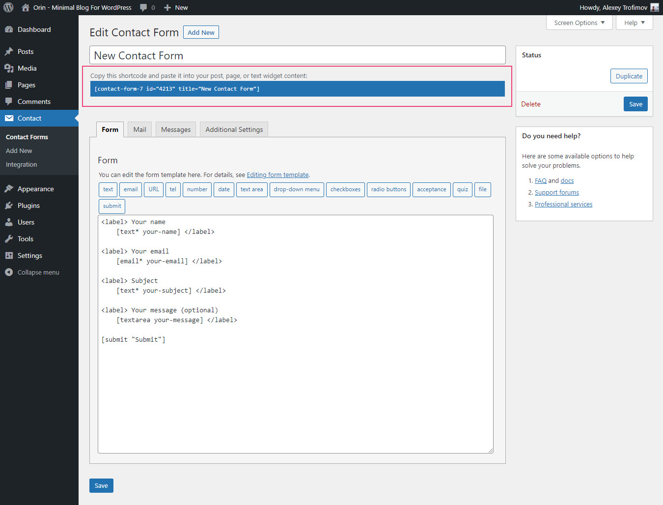Open the Posts sidebar icon

pyautogui.click(x=10, y=51)
